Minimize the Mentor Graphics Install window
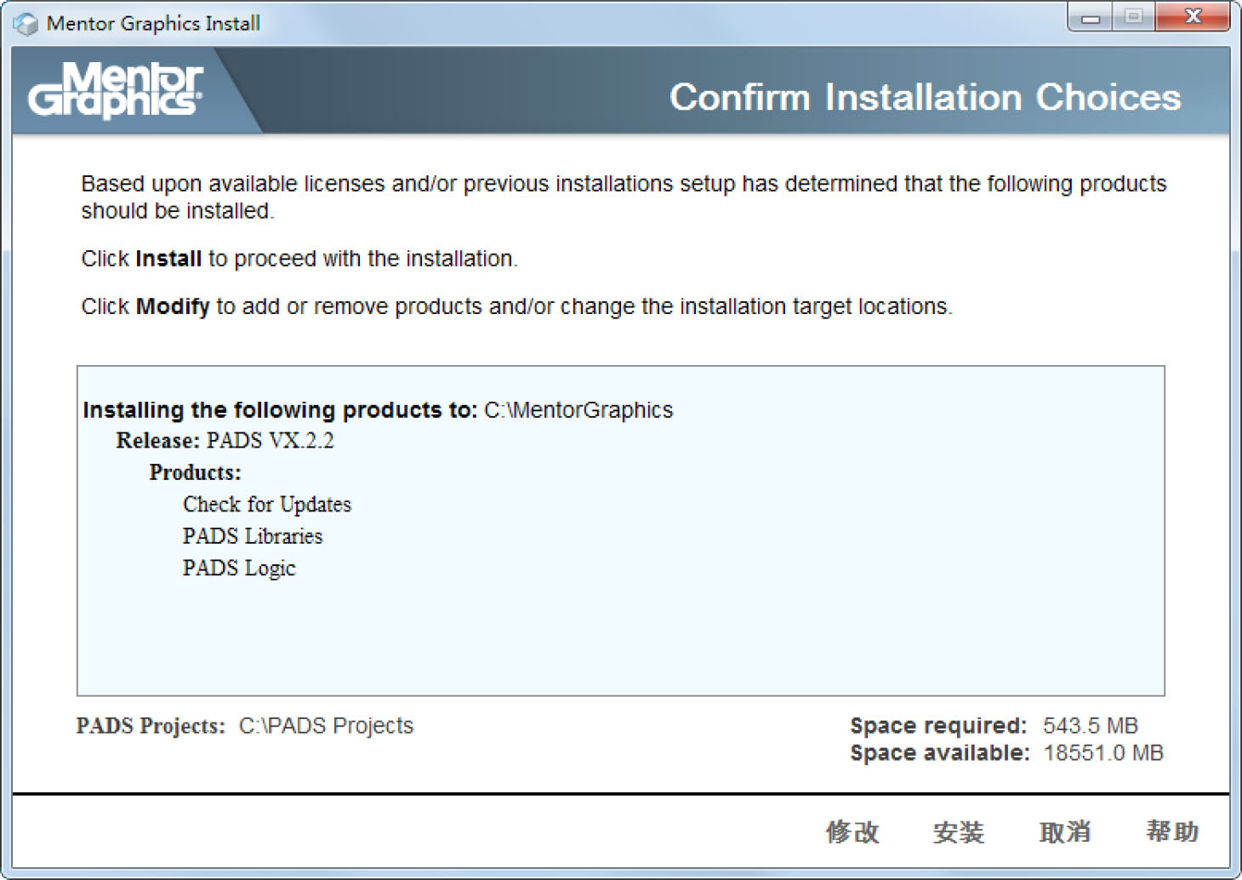The height and width of the screenshot is (880, 1242). click(1091, 17)
